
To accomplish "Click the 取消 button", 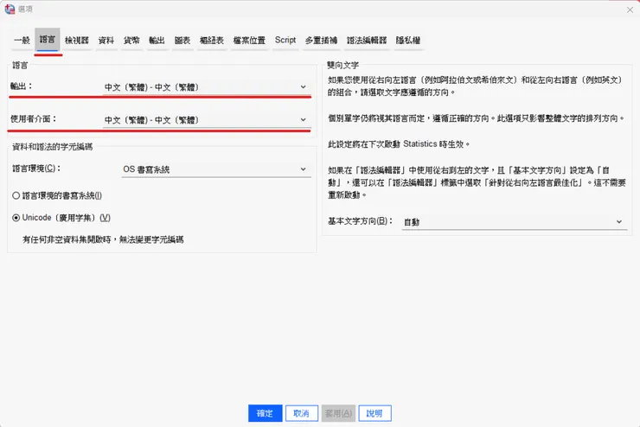I will [x=301, y=413].
